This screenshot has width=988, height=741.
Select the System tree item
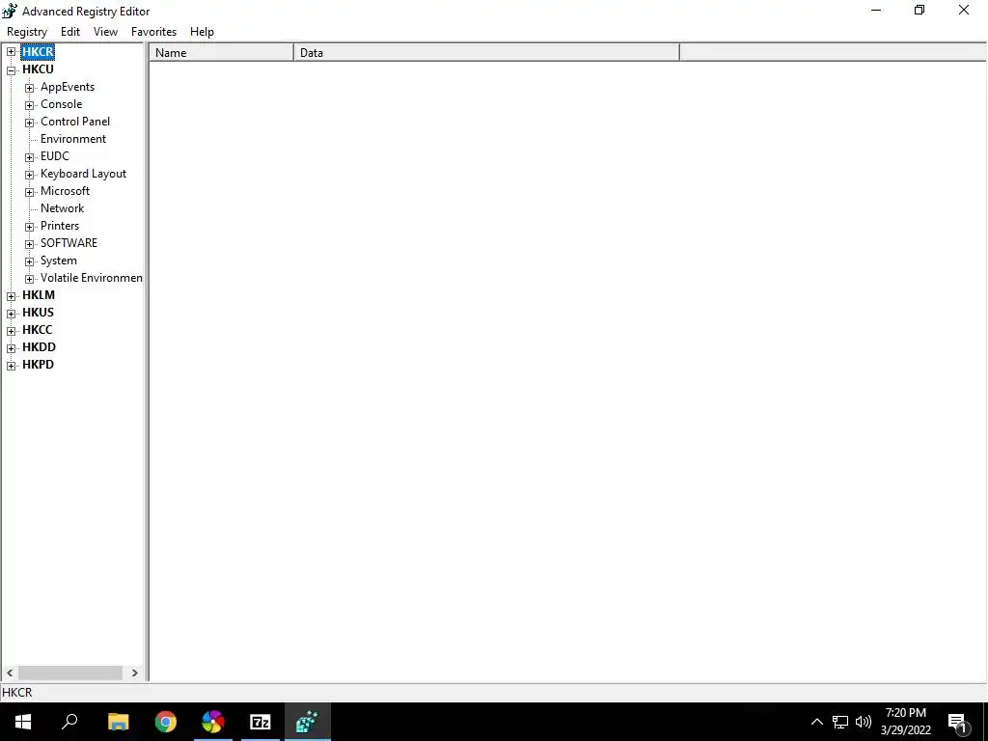tap(59, 261)
